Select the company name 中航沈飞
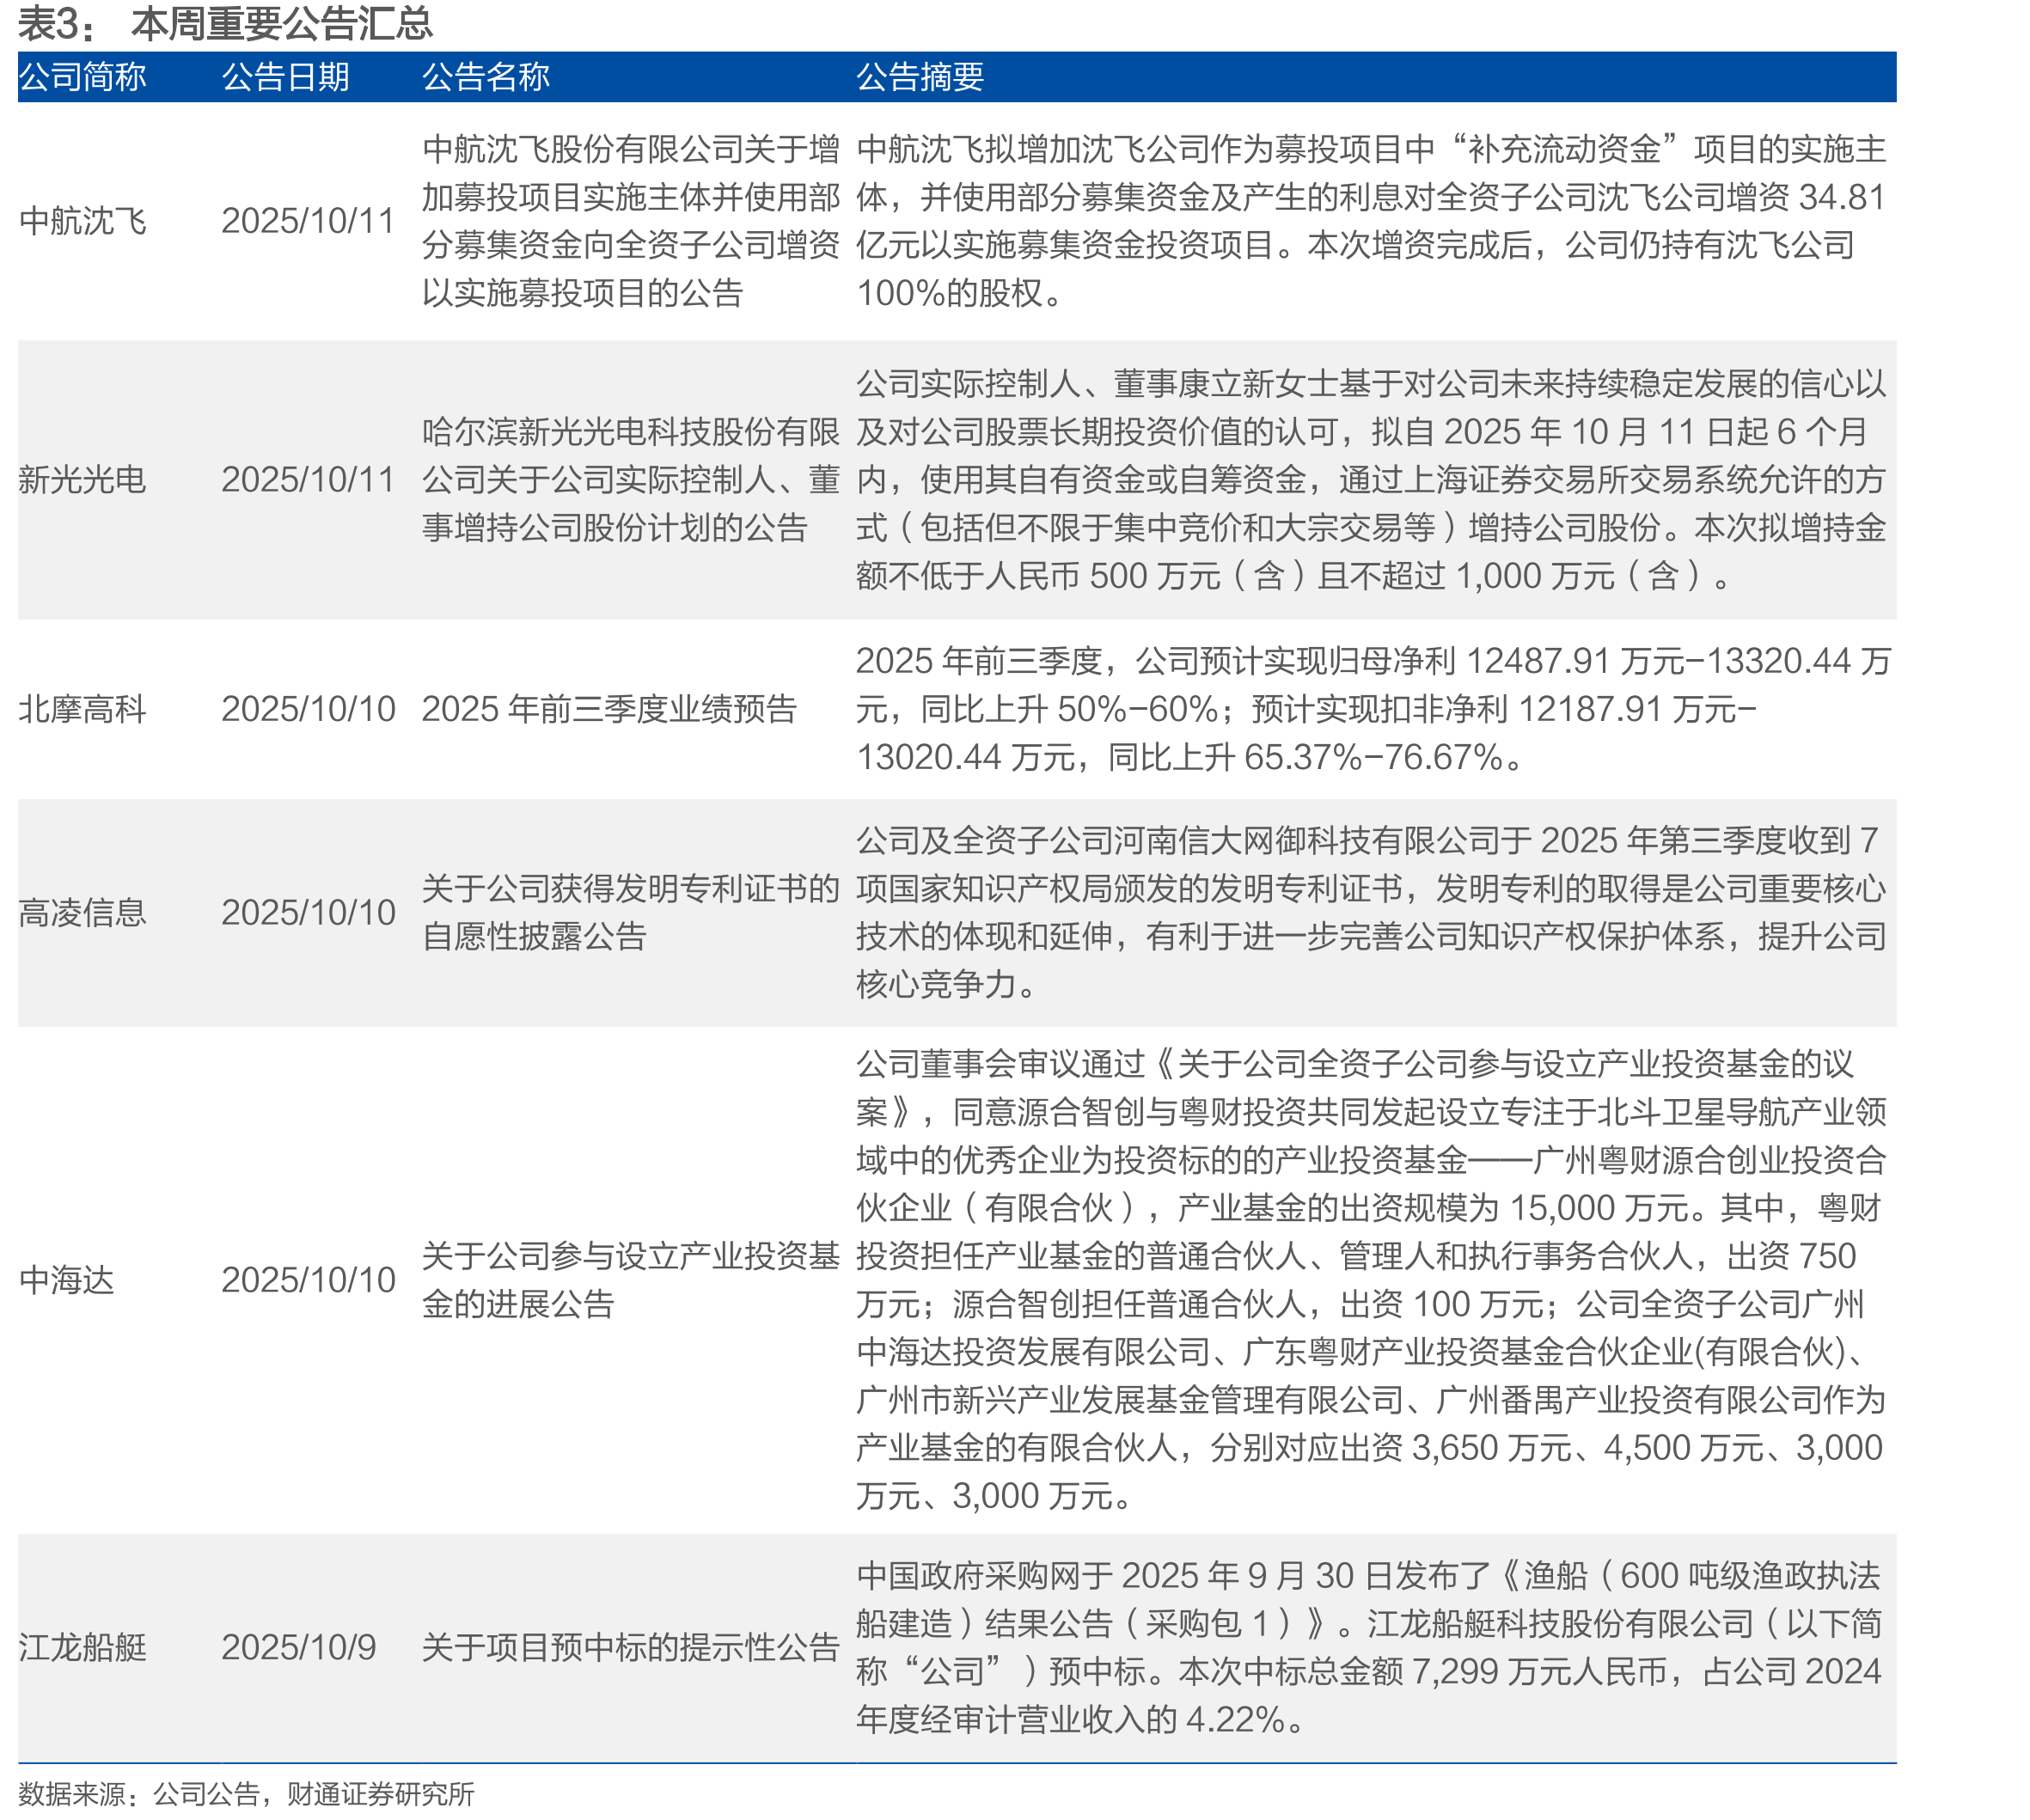 click(x=83, y=221)
